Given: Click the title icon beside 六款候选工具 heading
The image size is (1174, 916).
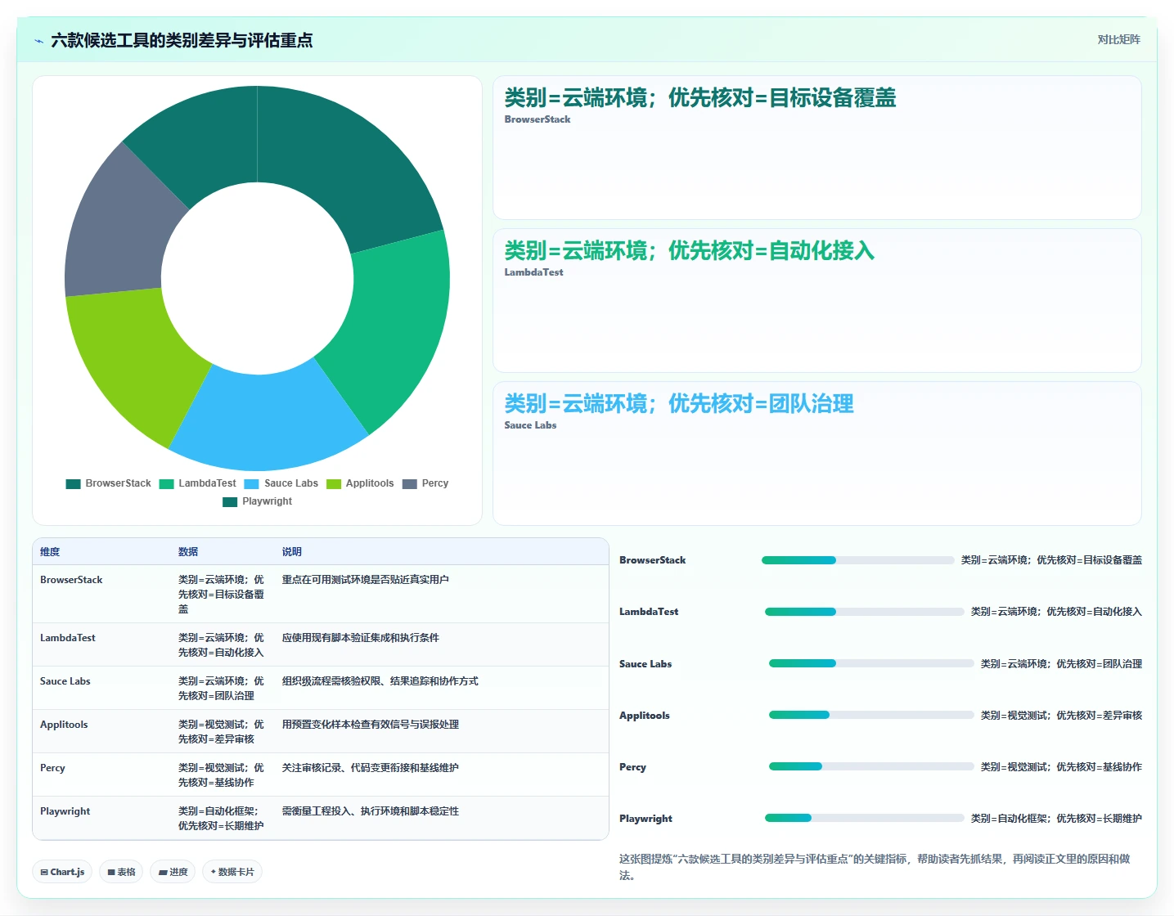Looking at the screenshot, I should pos(38,41).
